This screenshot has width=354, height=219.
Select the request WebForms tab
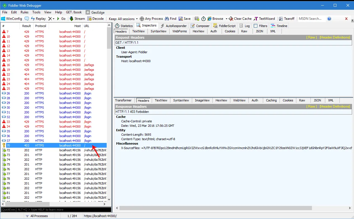(180, 31)
